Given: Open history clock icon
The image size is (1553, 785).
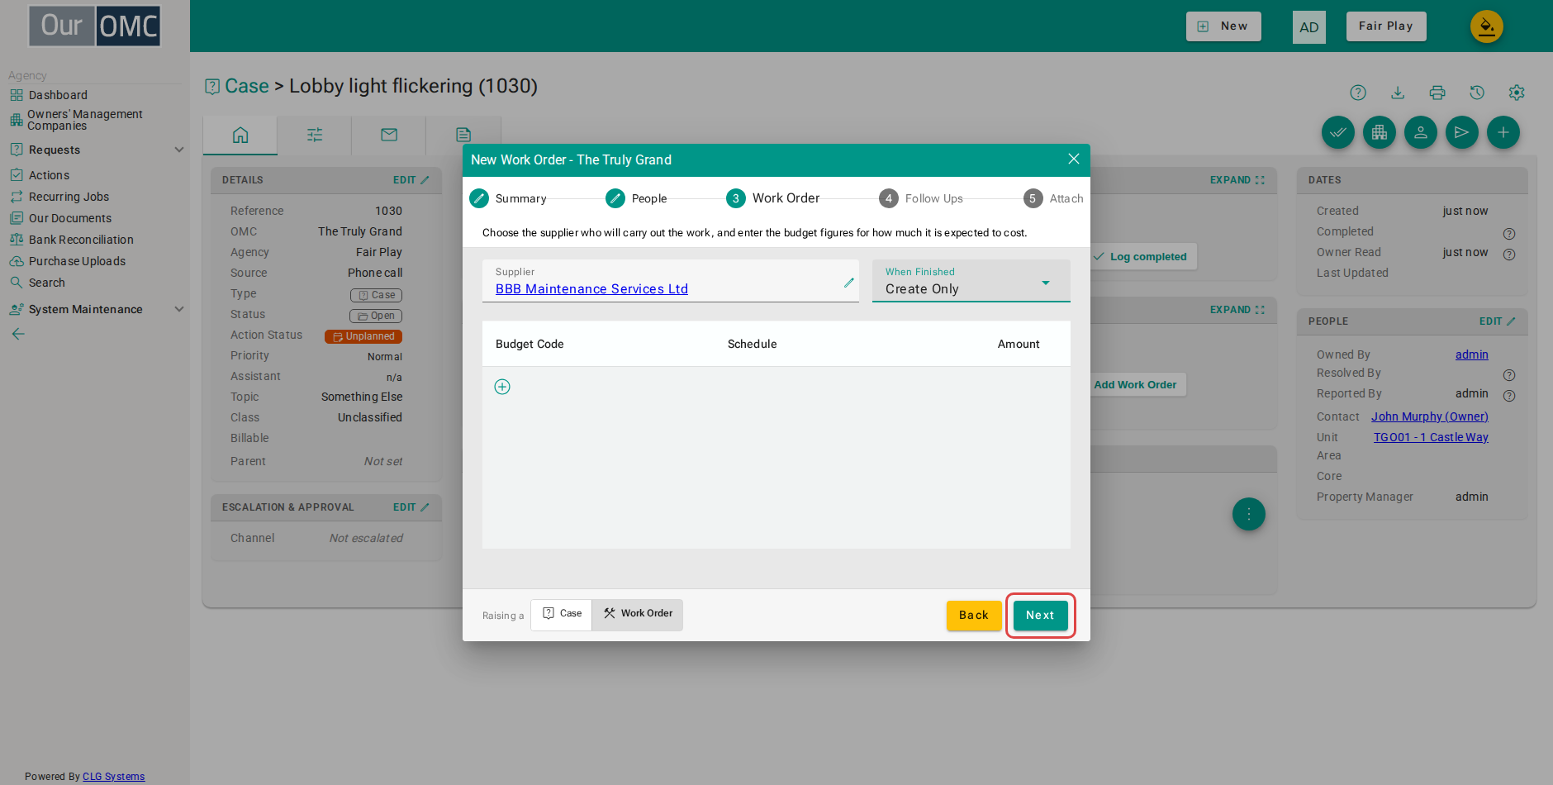Looking at the screenshot, I should (1477, 93).
